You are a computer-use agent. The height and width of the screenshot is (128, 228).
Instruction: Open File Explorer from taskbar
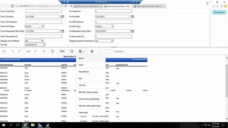click(x=33, y=125)
